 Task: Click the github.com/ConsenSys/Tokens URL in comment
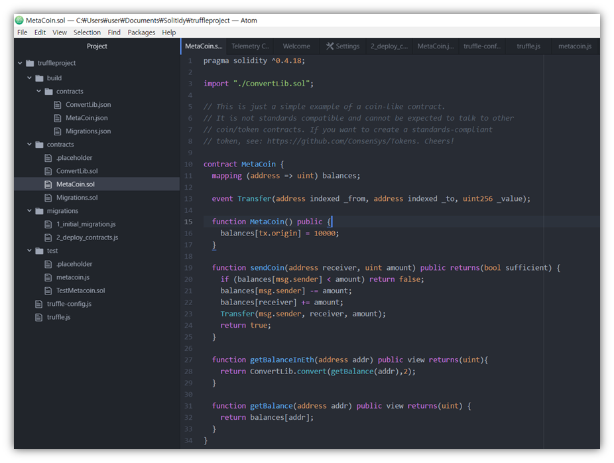click(343, 141)
